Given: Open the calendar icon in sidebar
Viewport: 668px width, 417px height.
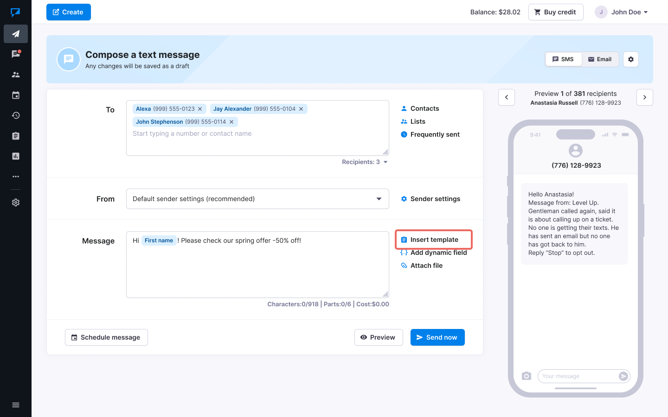Looking at the screenshot, I should (x=16, y=95).
